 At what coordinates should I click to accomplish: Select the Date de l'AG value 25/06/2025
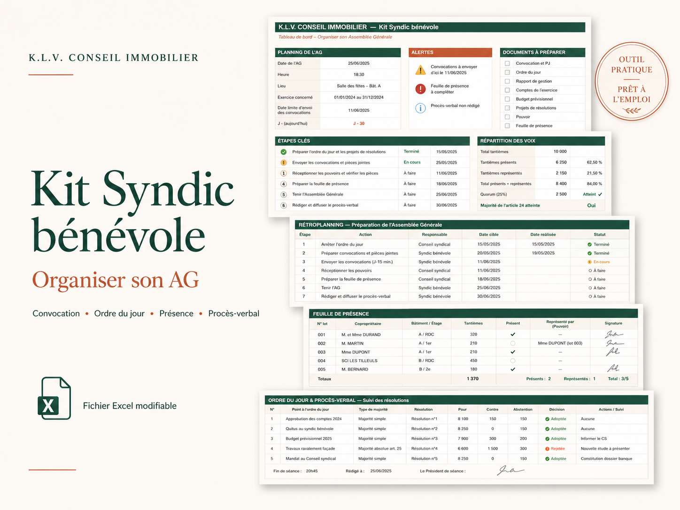click(x=359, y=63)
